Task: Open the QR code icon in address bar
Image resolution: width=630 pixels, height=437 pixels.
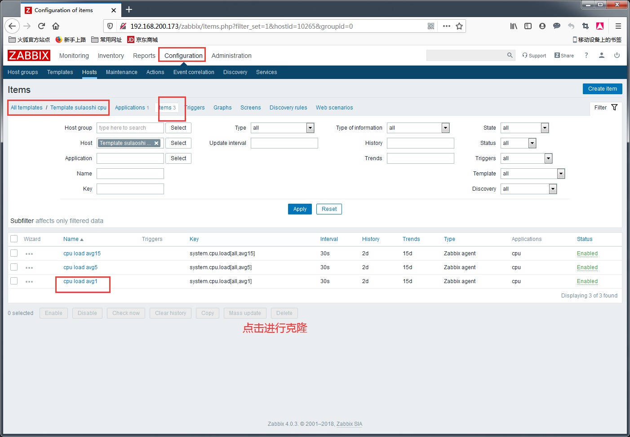Action: [x=431, y=26]
